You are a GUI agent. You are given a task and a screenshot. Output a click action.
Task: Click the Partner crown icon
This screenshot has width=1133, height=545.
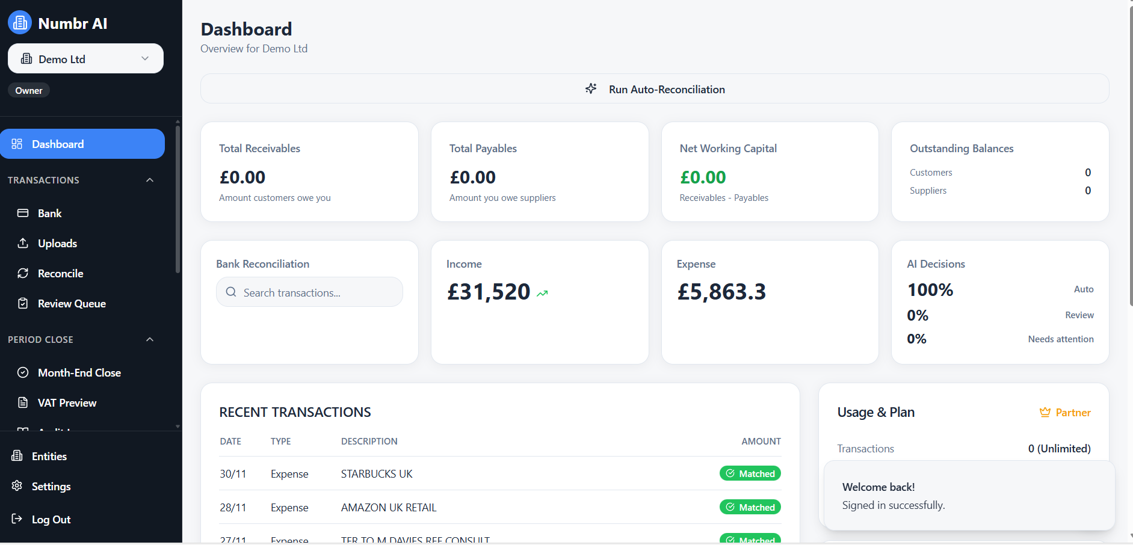click(1044, 412)
